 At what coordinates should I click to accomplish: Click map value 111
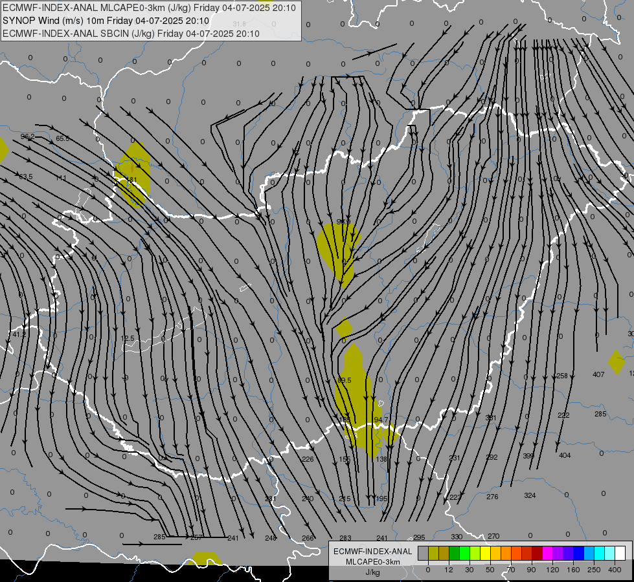(61, 178)
